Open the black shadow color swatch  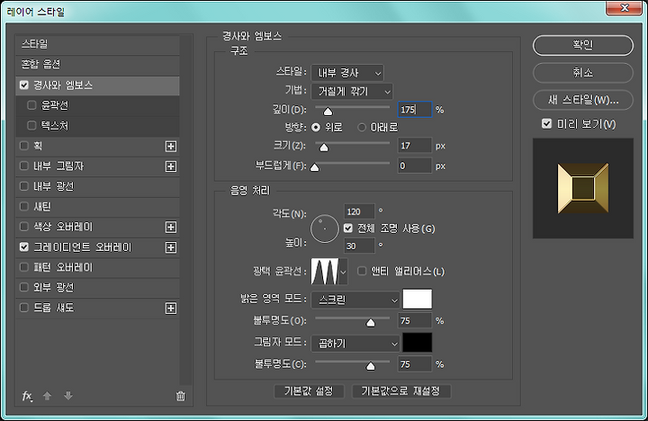[x=418, y=343]
